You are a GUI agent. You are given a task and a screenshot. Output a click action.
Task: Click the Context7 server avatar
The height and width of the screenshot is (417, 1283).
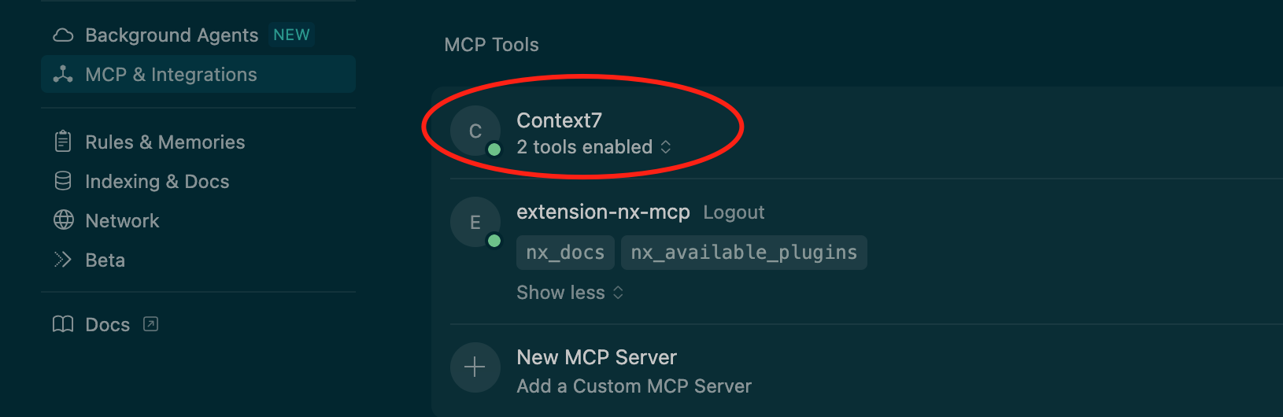coord(475,131)
